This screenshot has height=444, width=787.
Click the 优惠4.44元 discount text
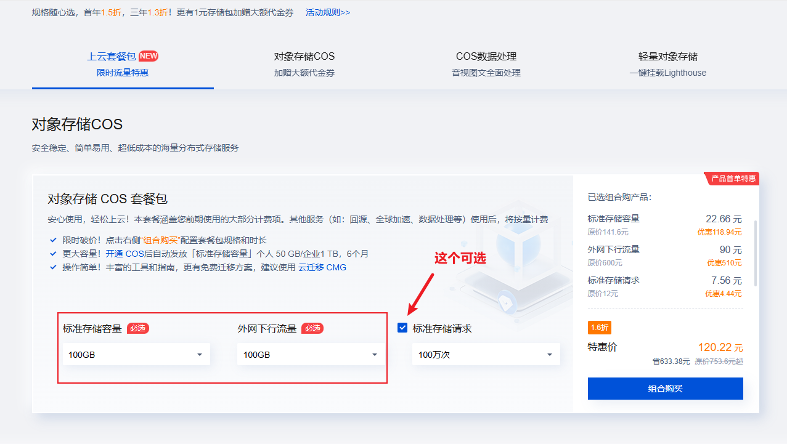724,294
